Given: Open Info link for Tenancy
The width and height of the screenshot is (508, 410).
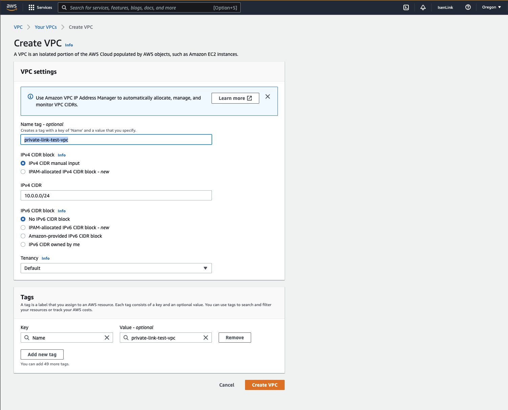Looking at the screenshot, I should 46,258.
